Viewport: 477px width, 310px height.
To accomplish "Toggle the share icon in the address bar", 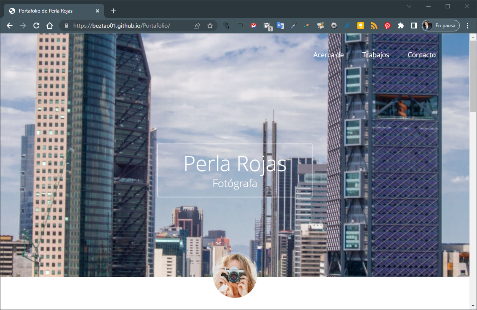I will [x=196, y=26].
